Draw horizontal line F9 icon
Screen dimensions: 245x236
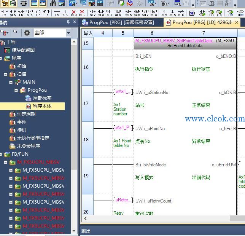(x=57, y=13)
